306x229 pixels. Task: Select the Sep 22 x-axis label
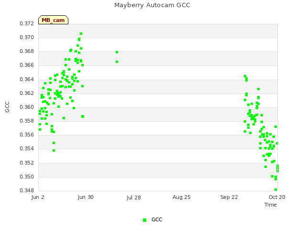click(229, 197)
